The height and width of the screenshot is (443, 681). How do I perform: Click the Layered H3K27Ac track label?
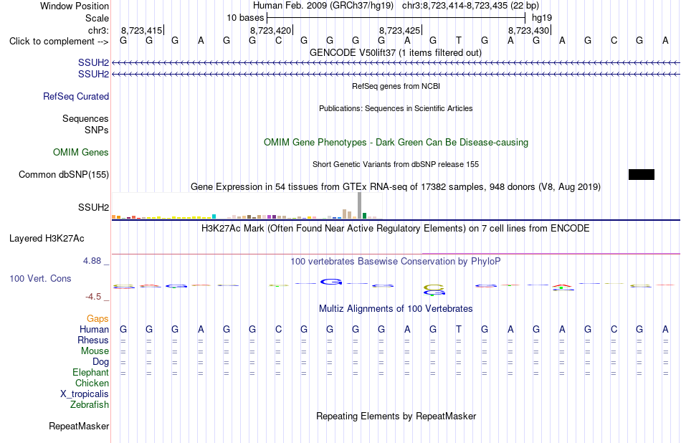(x=47, y=239)
